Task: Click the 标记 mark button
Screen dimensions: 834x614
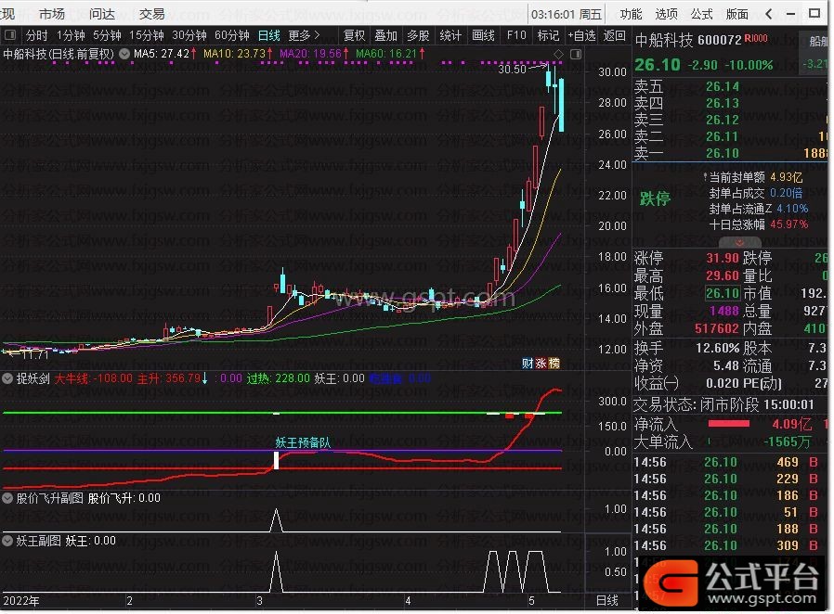Action: (x=548, y=35)
